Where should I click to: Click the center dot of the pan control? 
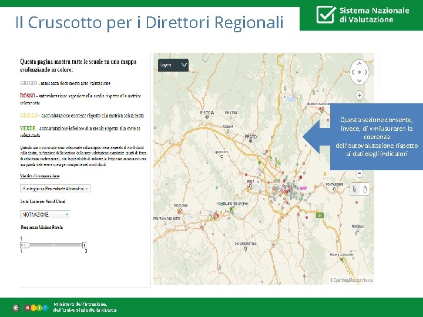click(x=360, y=72)
